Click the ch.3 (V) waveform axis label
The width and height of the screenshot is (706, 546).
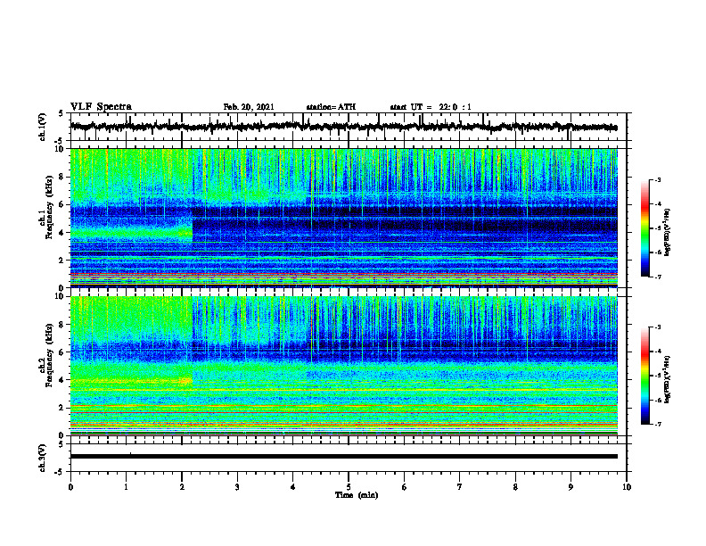pyautogui.click(x=43, y=459)
